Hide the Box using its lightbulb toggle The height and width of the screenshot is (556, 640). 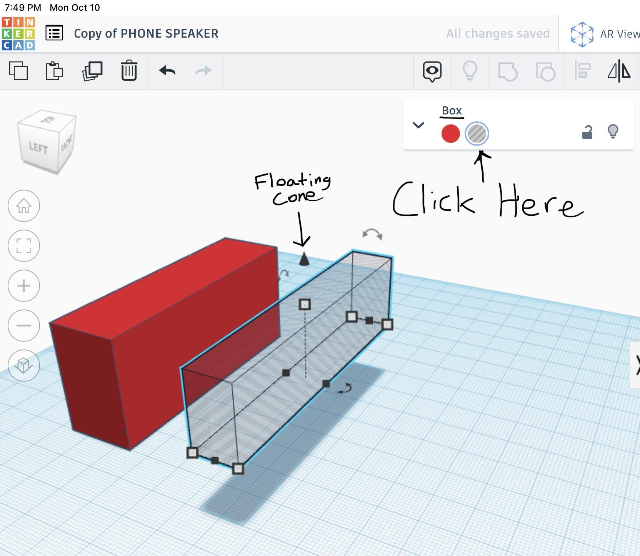[x=614, y=132]
